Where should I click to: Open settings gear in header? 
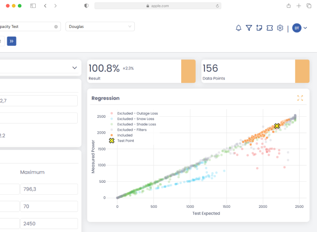(280, 28)
